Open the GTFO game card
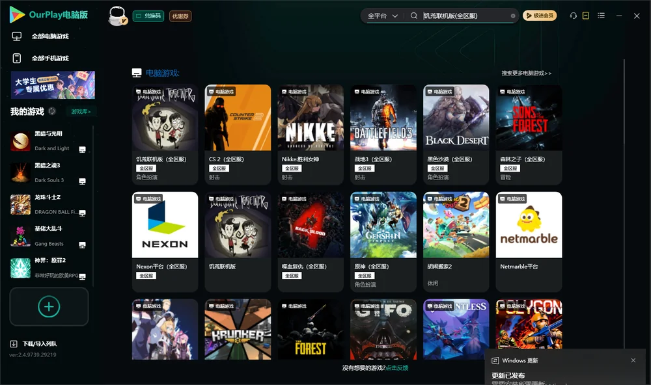 click(383, 330)
